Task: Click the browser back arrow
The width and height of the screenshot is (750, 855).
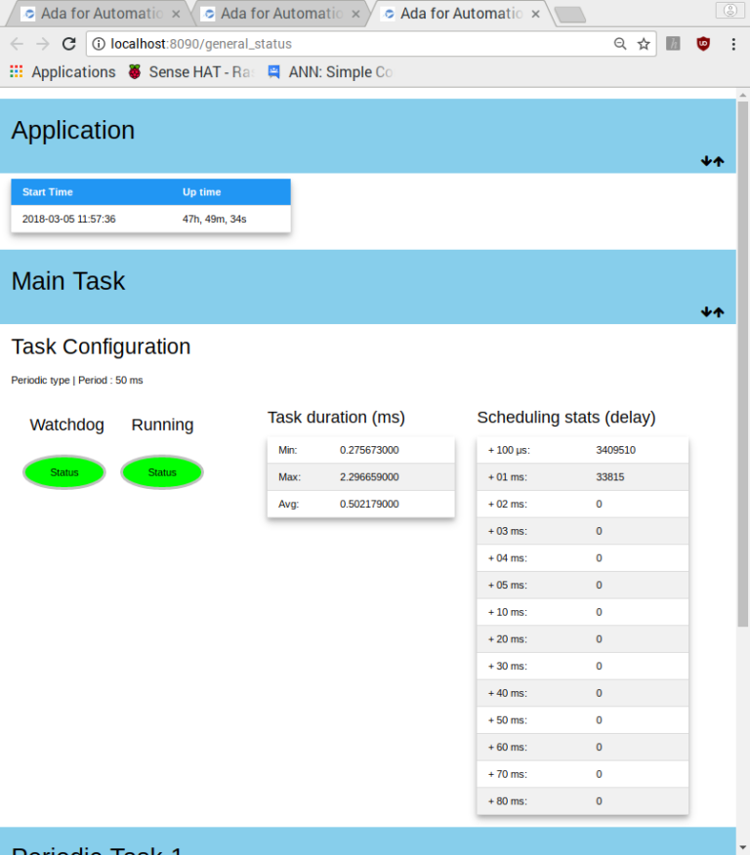Action: (x=17, y=44)
